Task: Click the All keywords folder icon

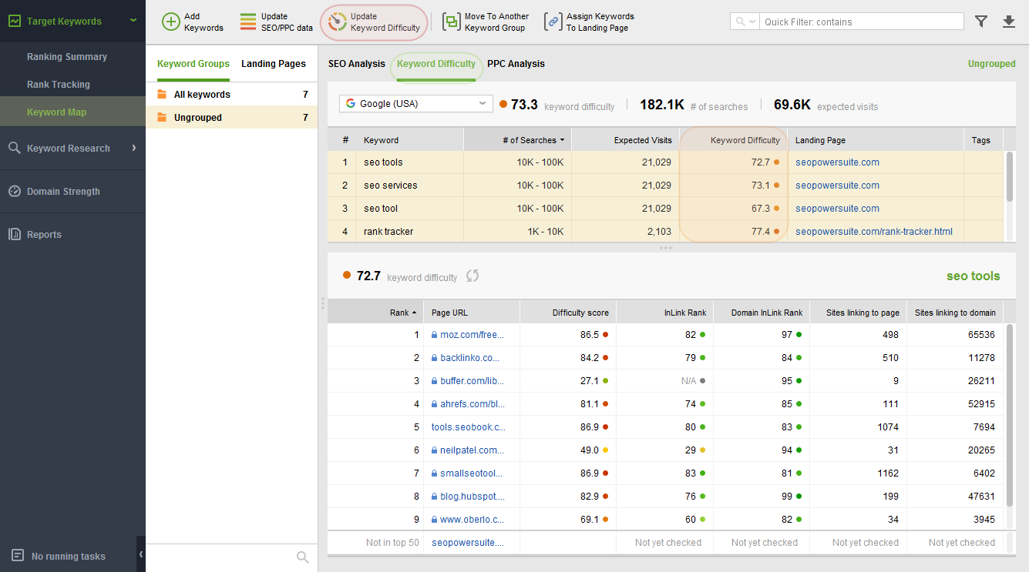Action: 162,94
